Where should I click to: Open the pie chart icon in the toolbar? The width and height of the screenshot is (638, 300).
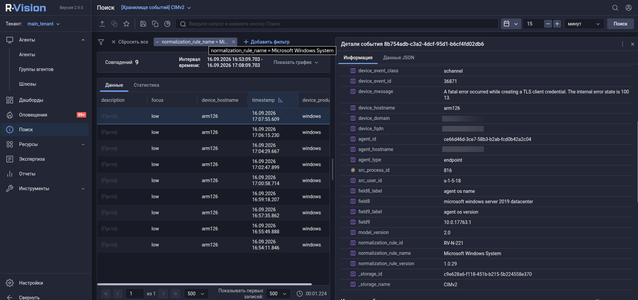167,24
